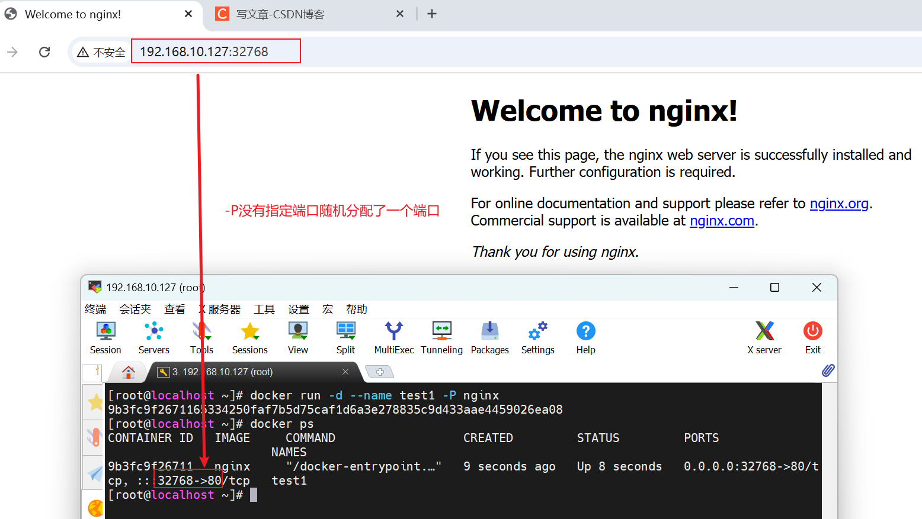Open the 工具 menu
Image resolution: width=922 pixels, height=519 pixels.
click(x=264, y=309)
